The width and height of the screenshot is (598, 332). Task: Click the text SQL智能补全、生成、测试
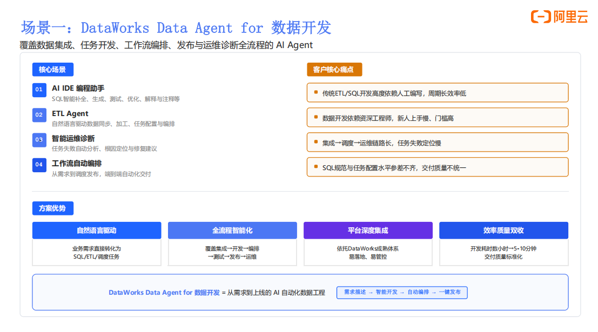[x=116, y=99]
